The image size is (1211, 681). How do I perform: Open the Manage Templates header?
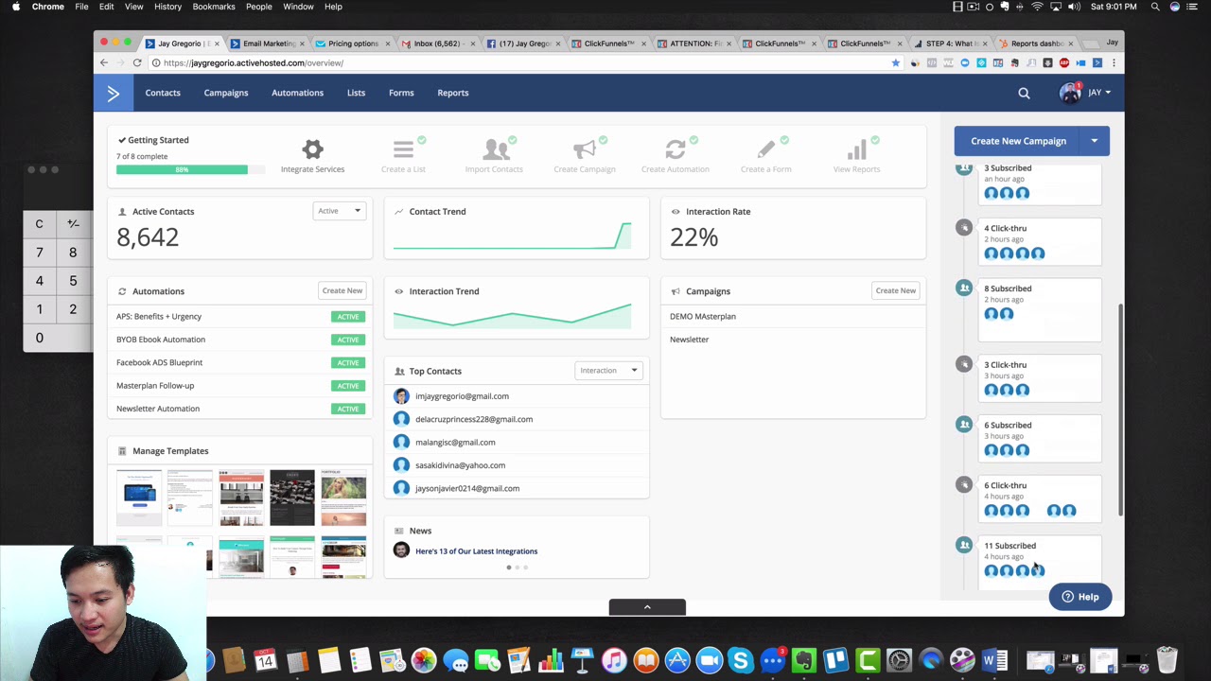click(170, 451)
